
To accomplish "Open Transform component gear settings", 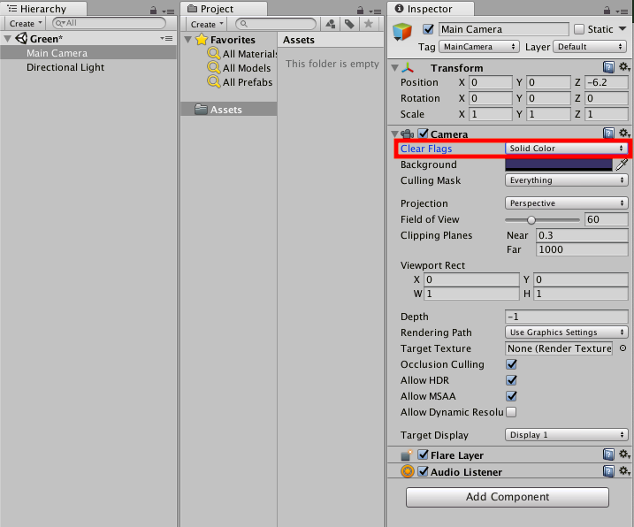I will (x=624, y=66).
